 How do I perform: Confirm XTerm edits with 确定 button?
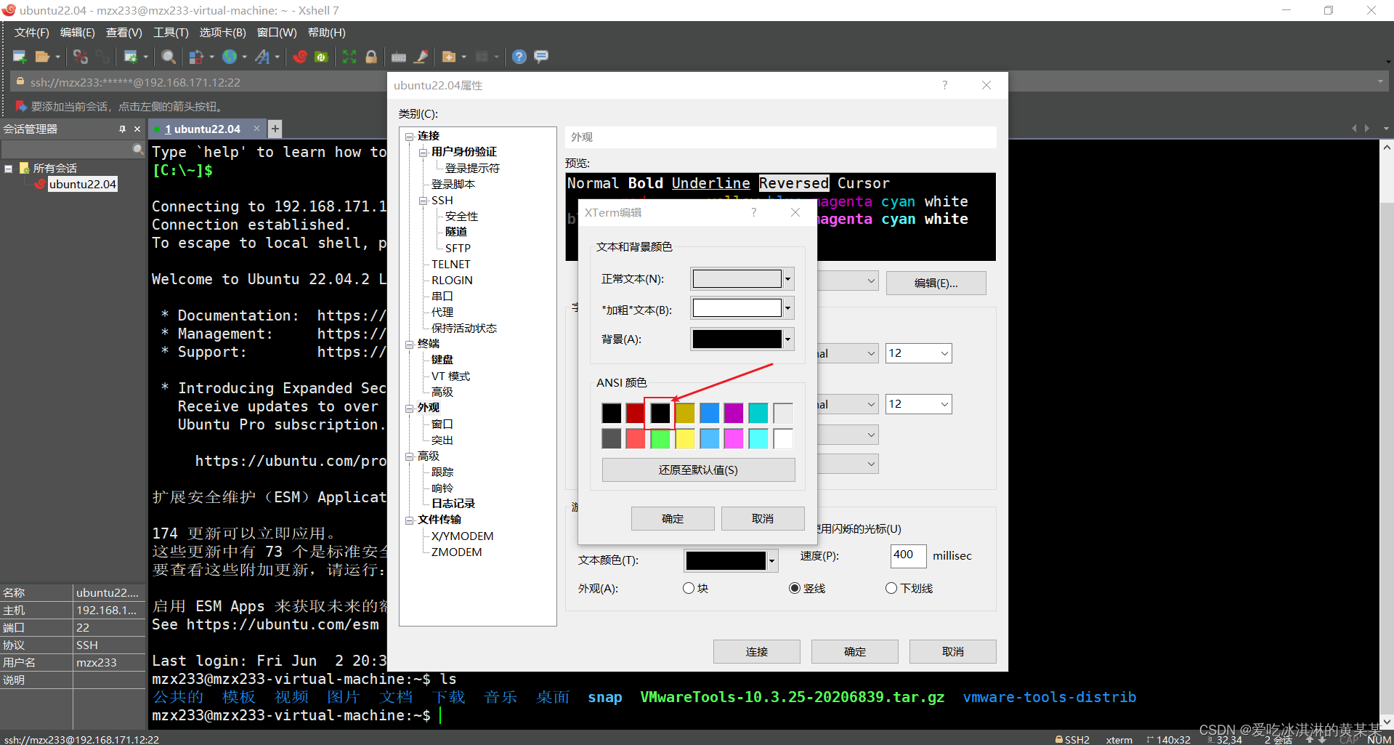672,518
